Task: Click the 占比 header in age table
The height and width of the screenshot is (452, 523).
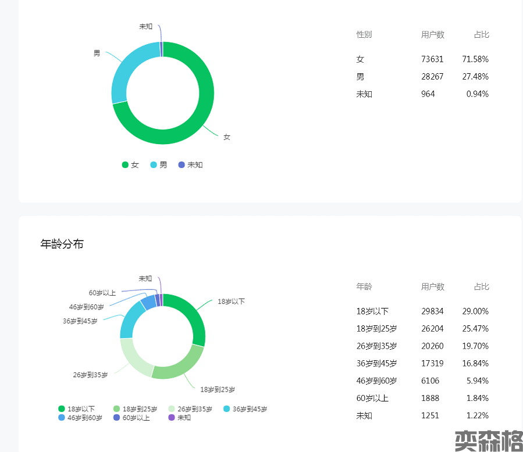Action: coord(481,286)
